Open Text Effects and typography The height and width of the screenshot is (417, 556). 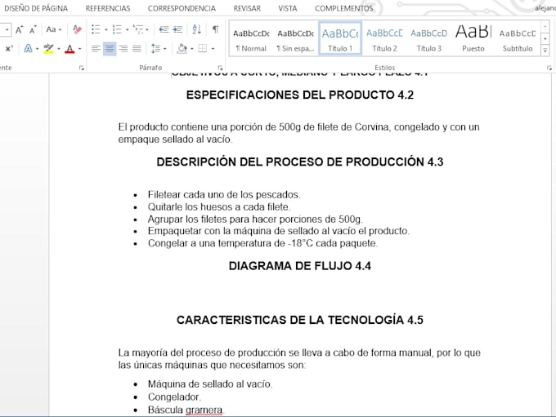coord(28,48)
